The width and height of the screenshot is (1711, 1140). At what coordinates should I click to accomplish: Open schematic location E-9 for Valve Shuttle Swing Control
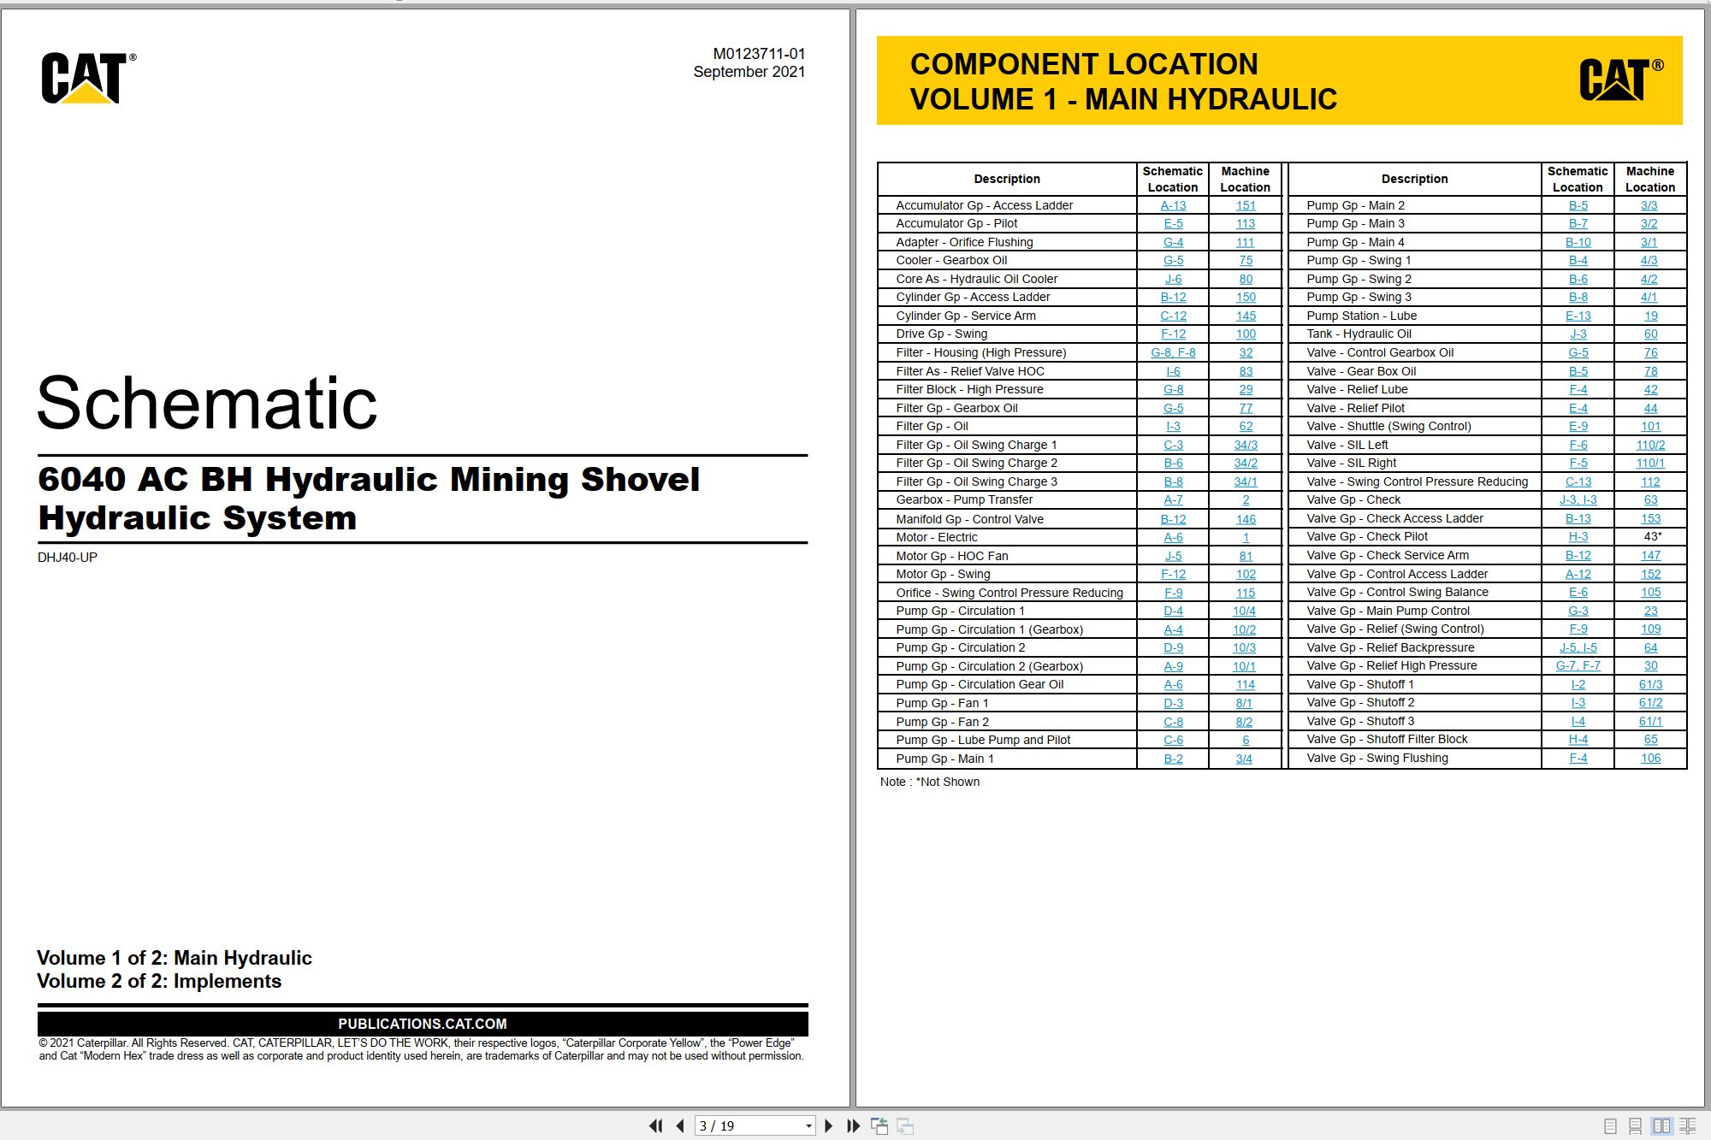click(x=1578, y=426)
